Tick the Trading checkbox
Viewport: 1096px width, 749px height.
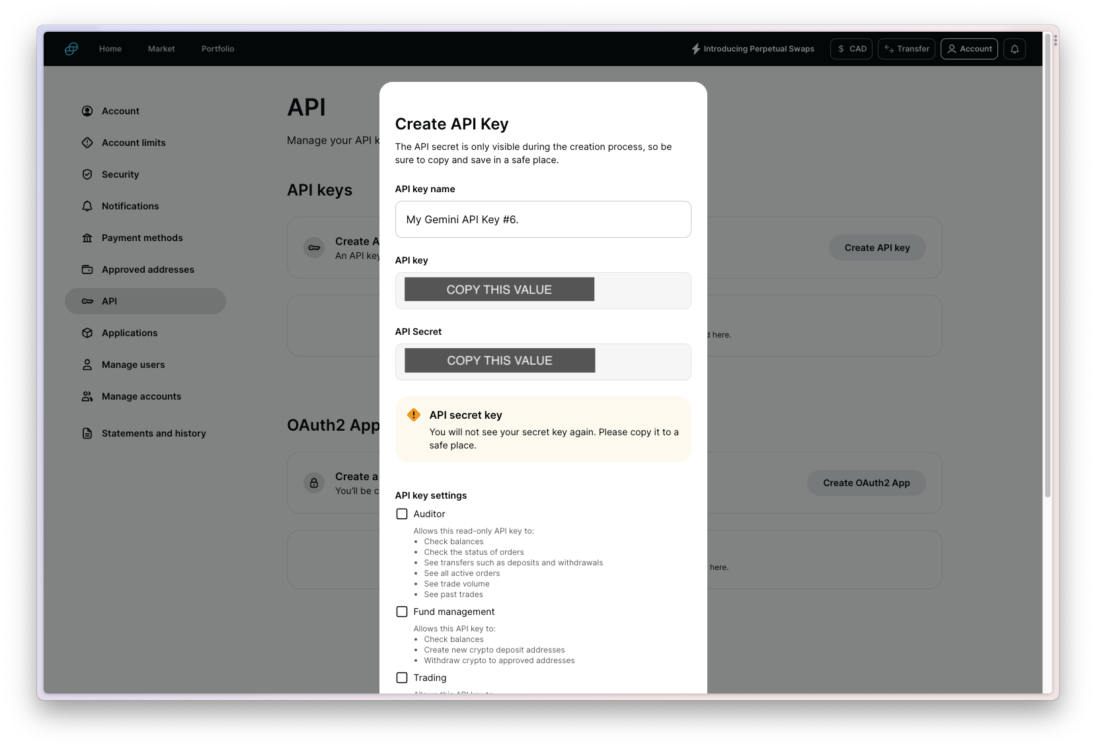[x=402, y=678]
